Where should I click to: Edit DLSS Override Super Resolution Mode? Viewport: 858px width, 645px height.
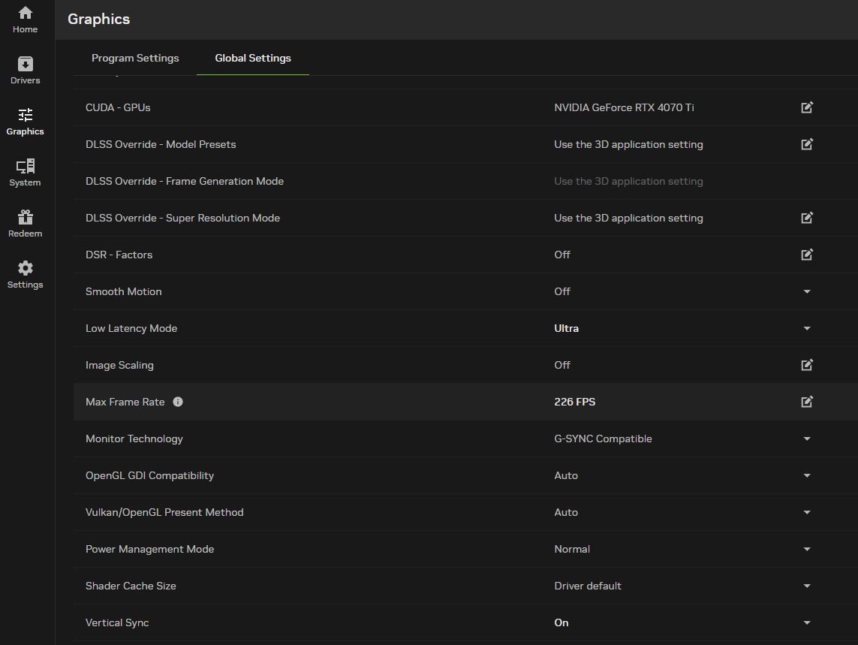807,218
